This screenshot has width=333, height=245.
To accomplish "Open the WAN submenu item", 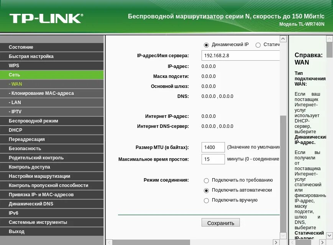I will tap(52, 84).
